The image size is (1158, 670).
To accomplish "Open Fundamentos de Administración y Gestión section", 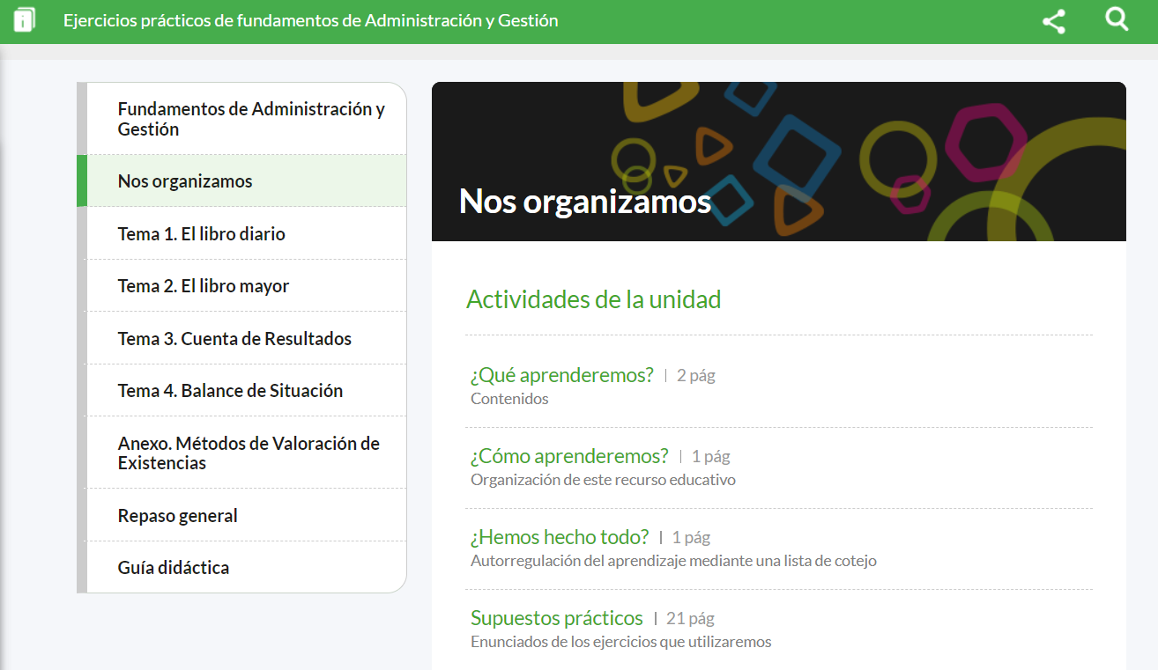I will click(246, 119).
